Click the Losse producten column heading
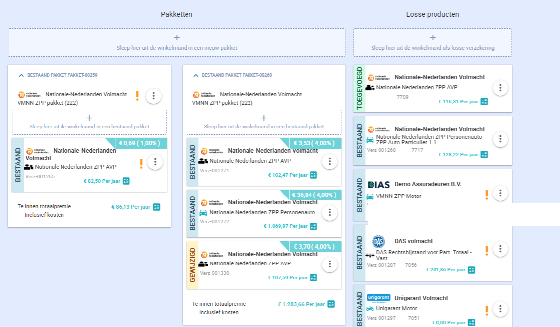This screenshot has width=560, height=327. click(433, 14)
